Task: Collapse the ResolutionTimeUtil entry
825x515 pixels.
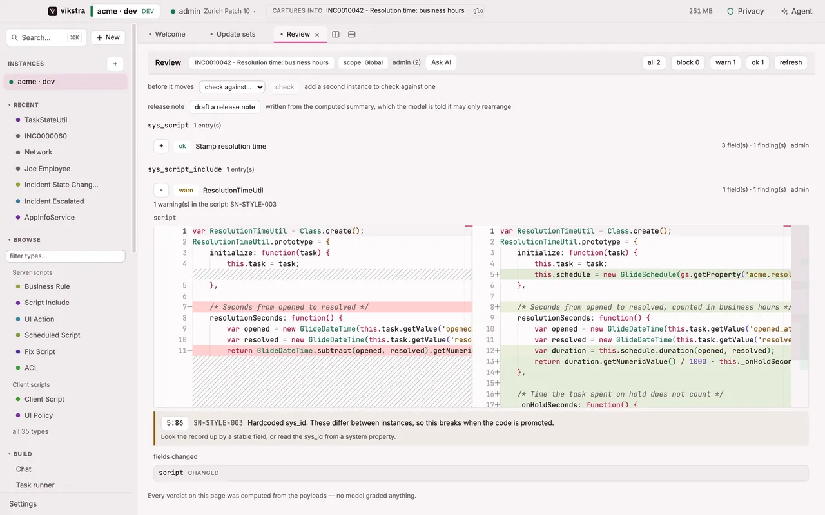Action: (x=161, y=190)
